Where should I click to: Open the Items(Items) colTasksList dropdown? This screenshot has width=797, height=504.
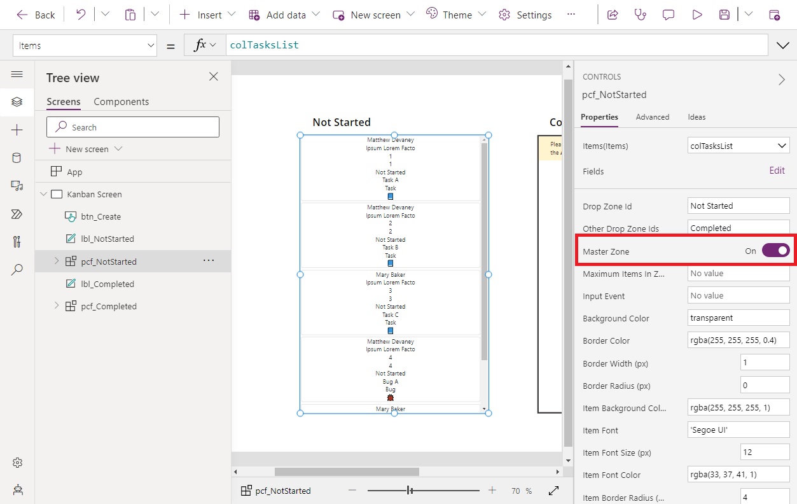pos(738,145)
